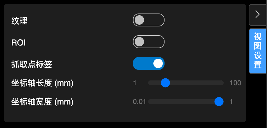Click the 坐标轴宽度 slider handle
This screenshot has width=267, height=128.
point(219,102)
